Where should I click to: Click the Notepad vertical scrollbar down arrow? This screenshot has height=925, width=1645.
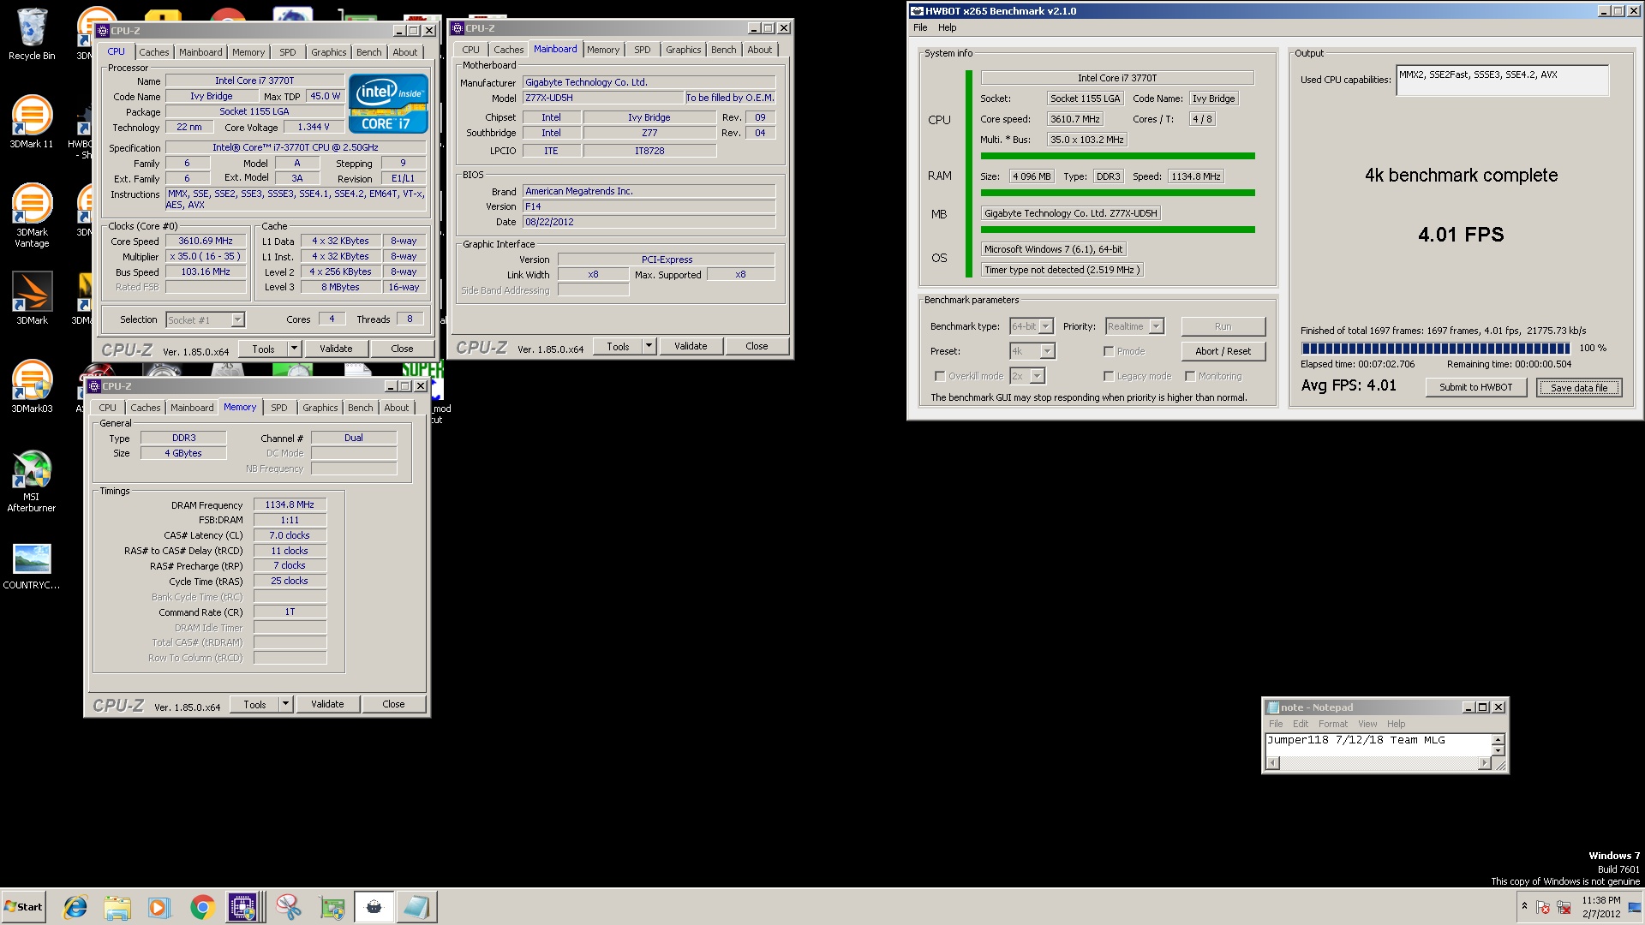[x=1498, y=751]
